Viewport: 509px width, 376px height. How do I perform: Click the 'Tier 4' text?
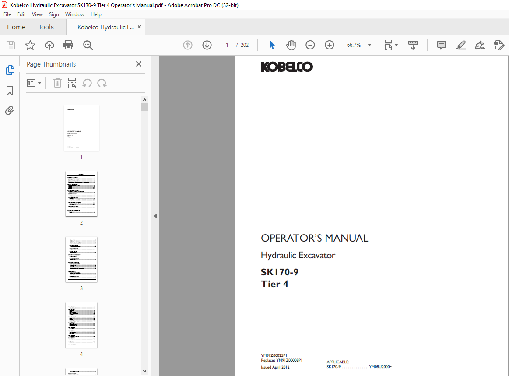pos(274,284)
